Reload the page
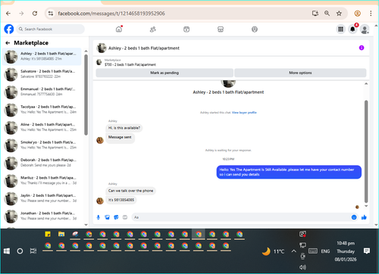This screenshot has height=274, width=379. (x=35, y=14)
